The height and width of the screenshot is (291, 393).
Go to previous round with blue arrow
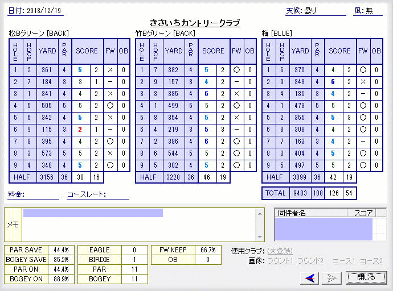pyautogui.click(x=309, y=278)
